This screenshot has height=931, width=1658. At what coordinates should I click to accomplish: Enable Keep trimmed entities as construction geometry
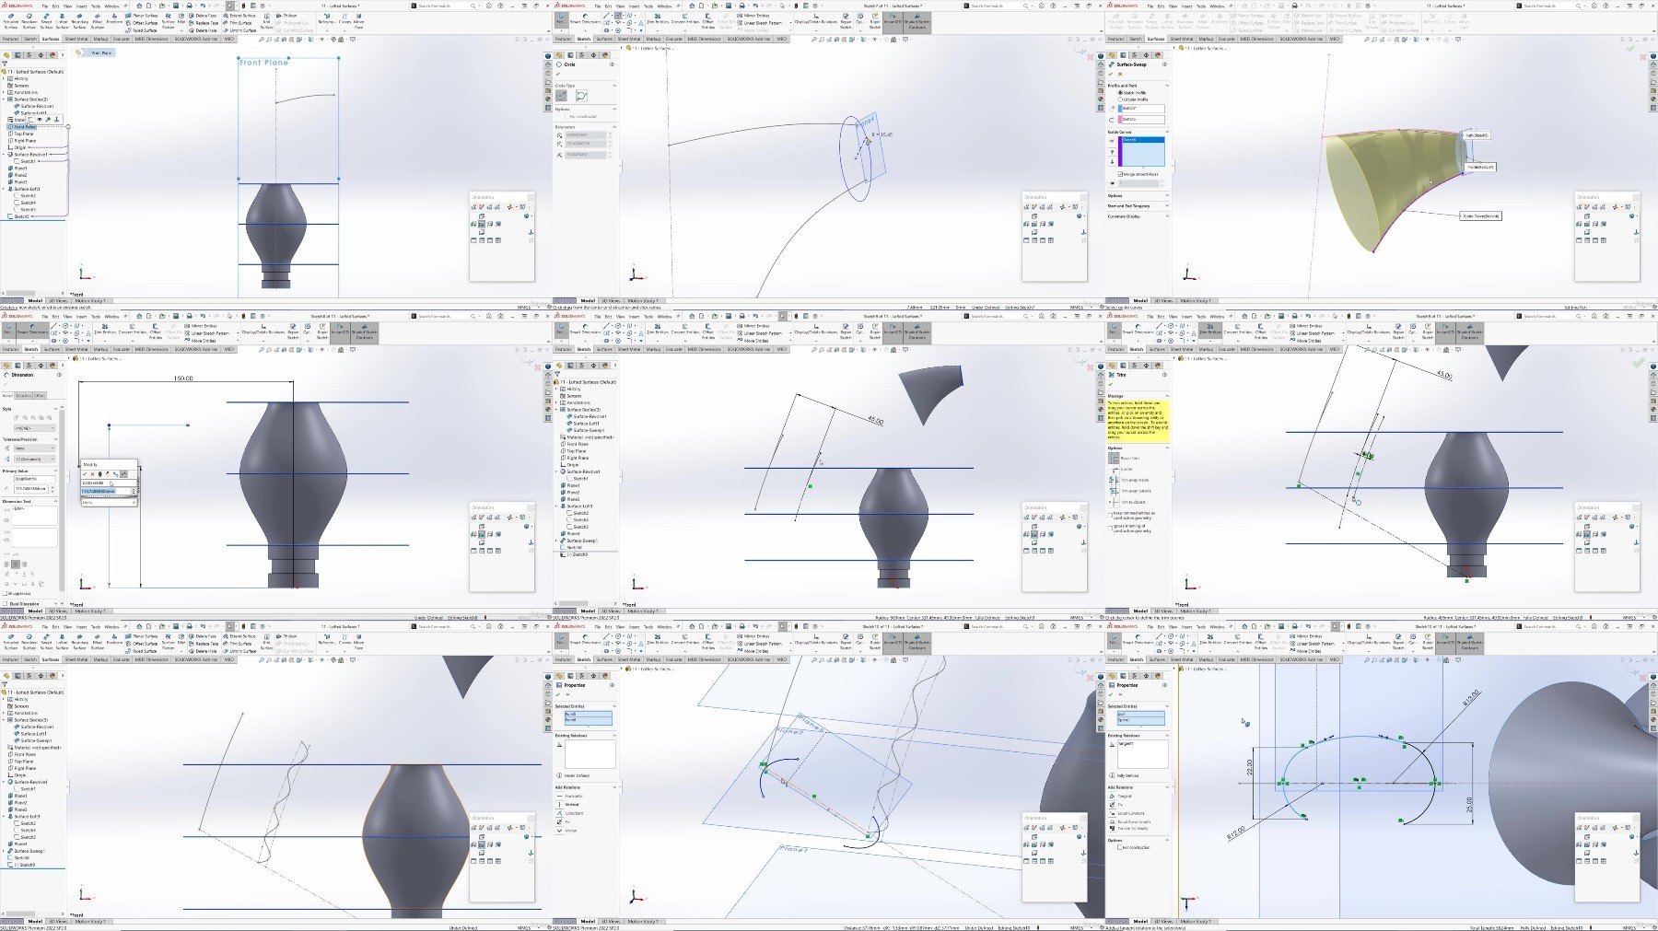tap(1110, 514)
